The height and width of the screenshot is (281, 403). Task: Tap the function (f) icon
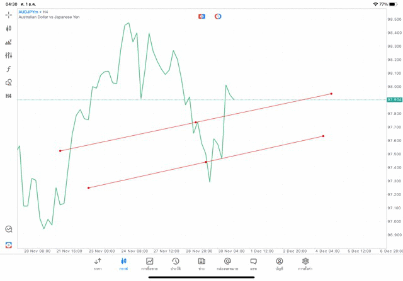[9, 69]
